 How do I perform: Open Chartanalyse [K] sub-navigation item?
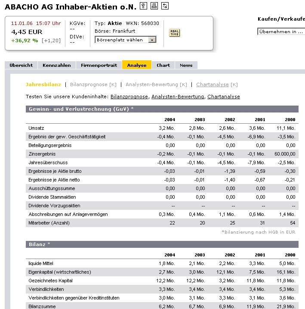(x=217, y=84)
